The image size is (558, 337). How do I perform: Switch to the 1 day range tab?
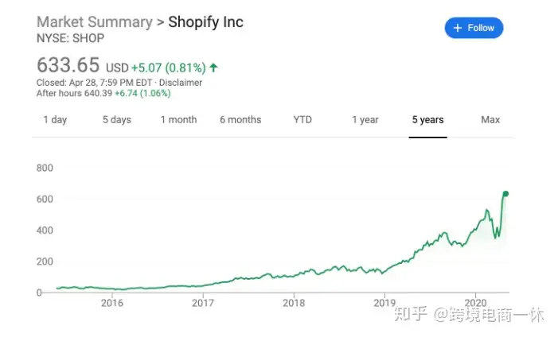(x=55, y=120)
